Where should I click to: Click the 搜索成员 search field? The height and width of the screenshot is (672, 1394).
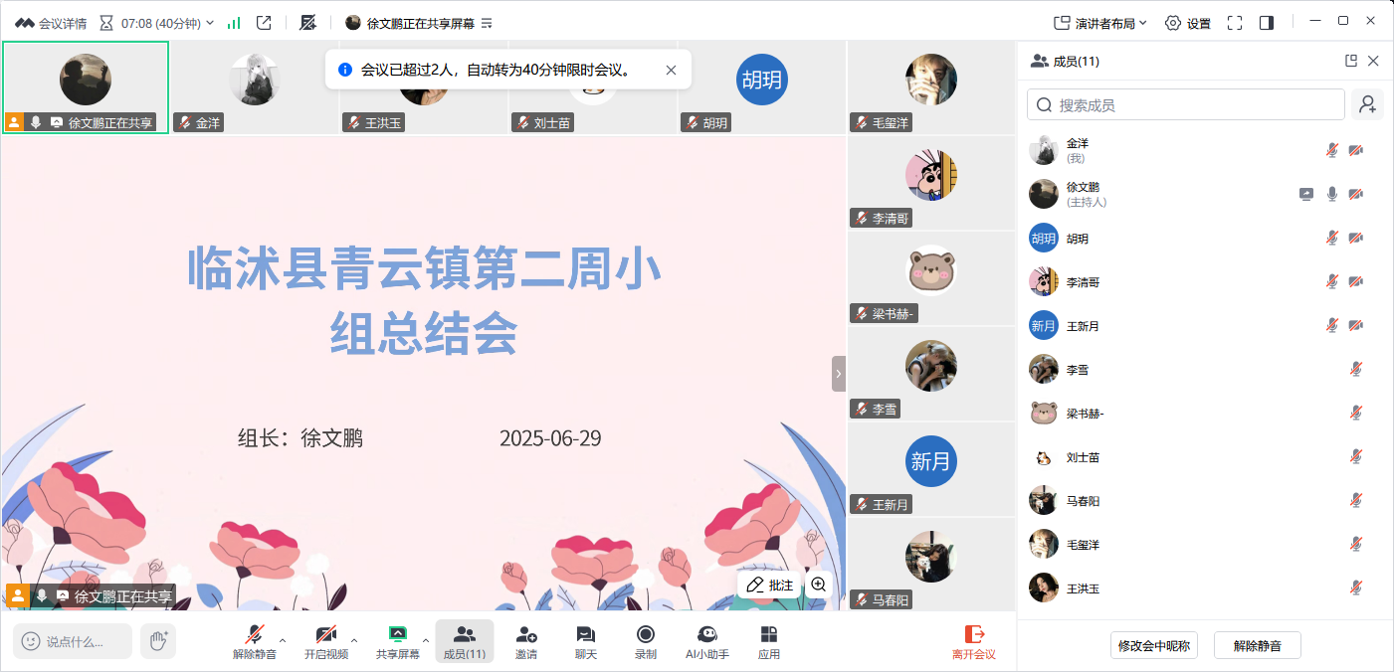click(x=1186, y=104)
